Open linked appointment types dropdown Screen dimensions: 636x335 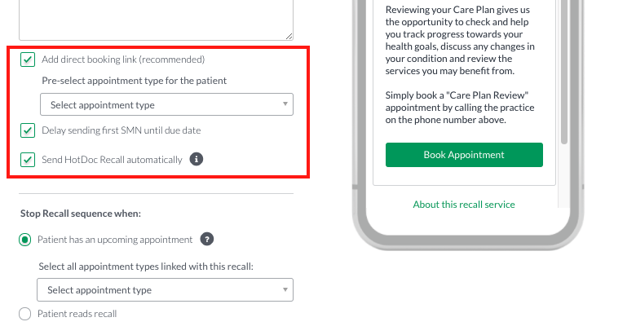click(165, 289)
